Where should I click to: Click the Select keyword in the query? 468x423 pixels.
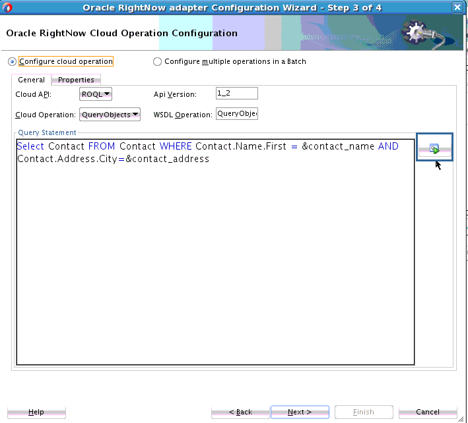31,146
